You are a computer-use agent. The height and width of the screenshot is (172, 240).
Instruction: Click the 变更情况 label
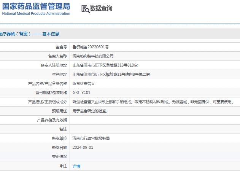59,157
